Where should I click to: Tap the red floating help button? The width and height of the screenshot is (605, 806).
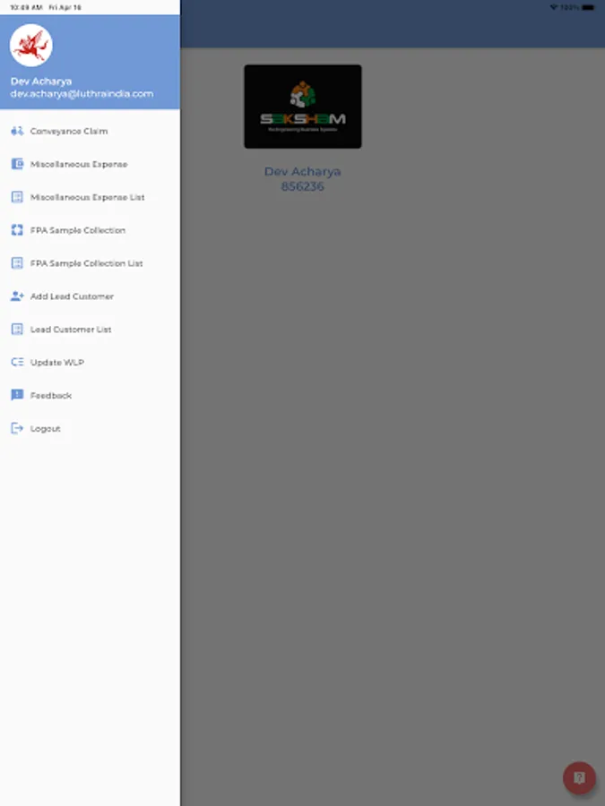point(579,778)
